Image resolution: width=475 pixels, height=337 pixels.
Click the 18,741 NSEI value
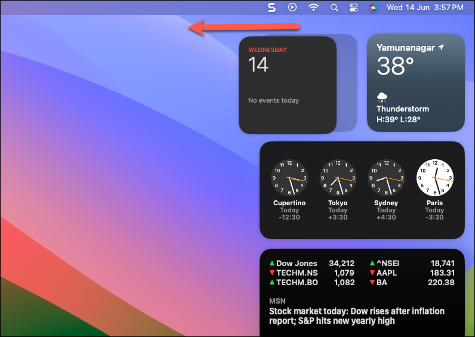(443, 263)
